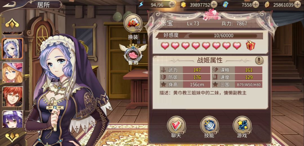304x146 pixels.
Task: Add currency with plus next to 25861039
Action: coord(298,4)
